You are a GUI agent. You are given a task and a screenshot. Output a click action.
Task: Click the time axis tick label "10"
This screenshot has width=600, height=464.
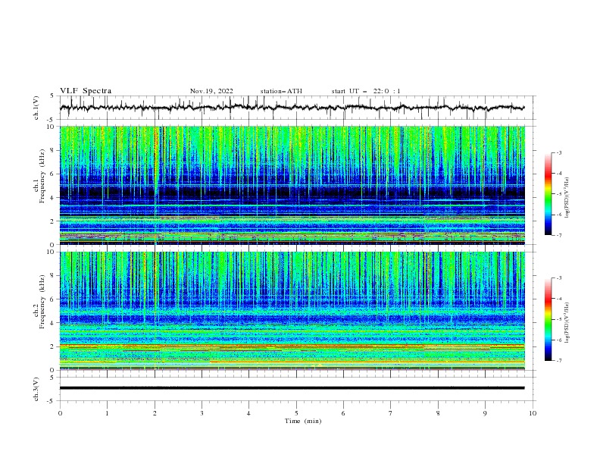click(533, 413)
